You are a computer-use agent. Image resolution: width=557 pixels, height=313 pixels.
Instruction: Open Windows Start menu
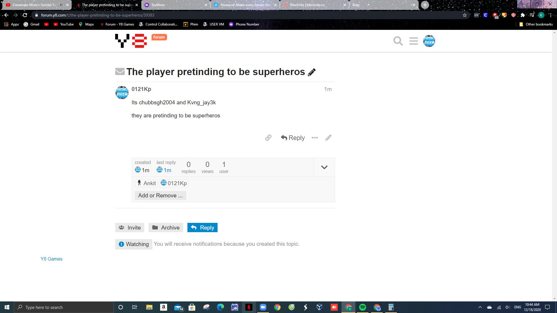(7, 307)
